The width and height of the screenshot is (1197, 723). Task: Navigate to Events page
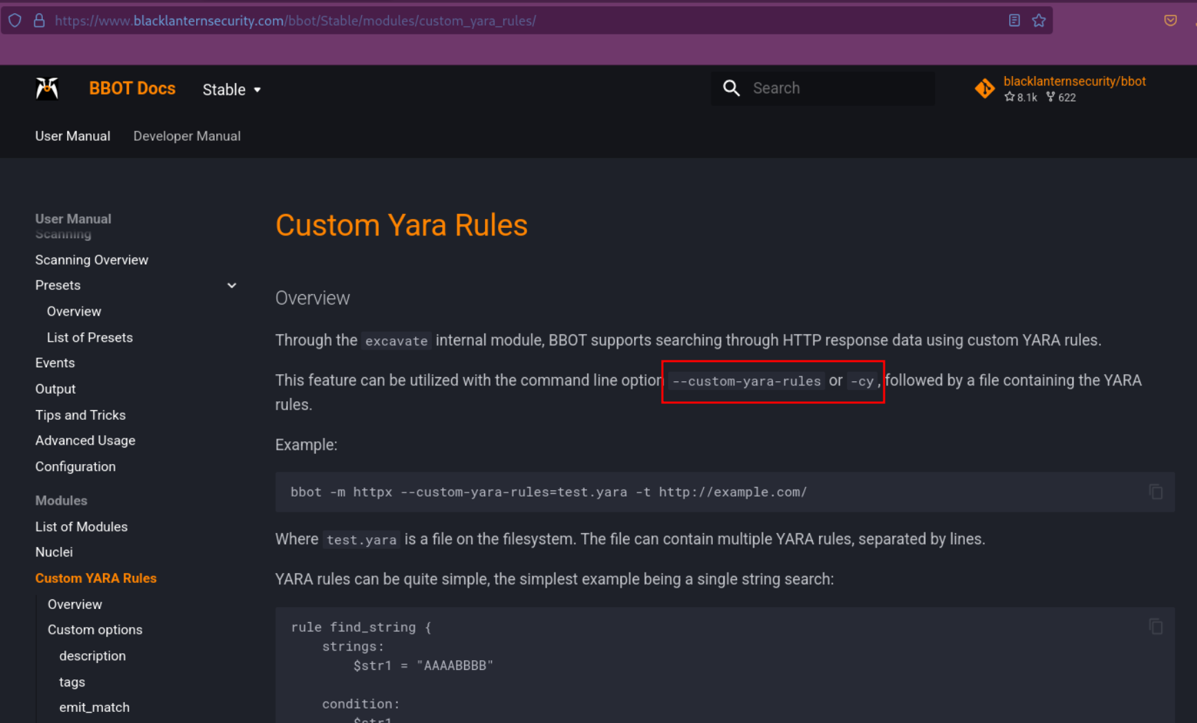(x=55, y=363)
